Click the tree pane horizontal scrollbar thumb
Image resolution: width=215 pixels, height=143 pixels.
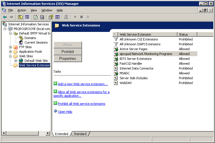(22, 133)
